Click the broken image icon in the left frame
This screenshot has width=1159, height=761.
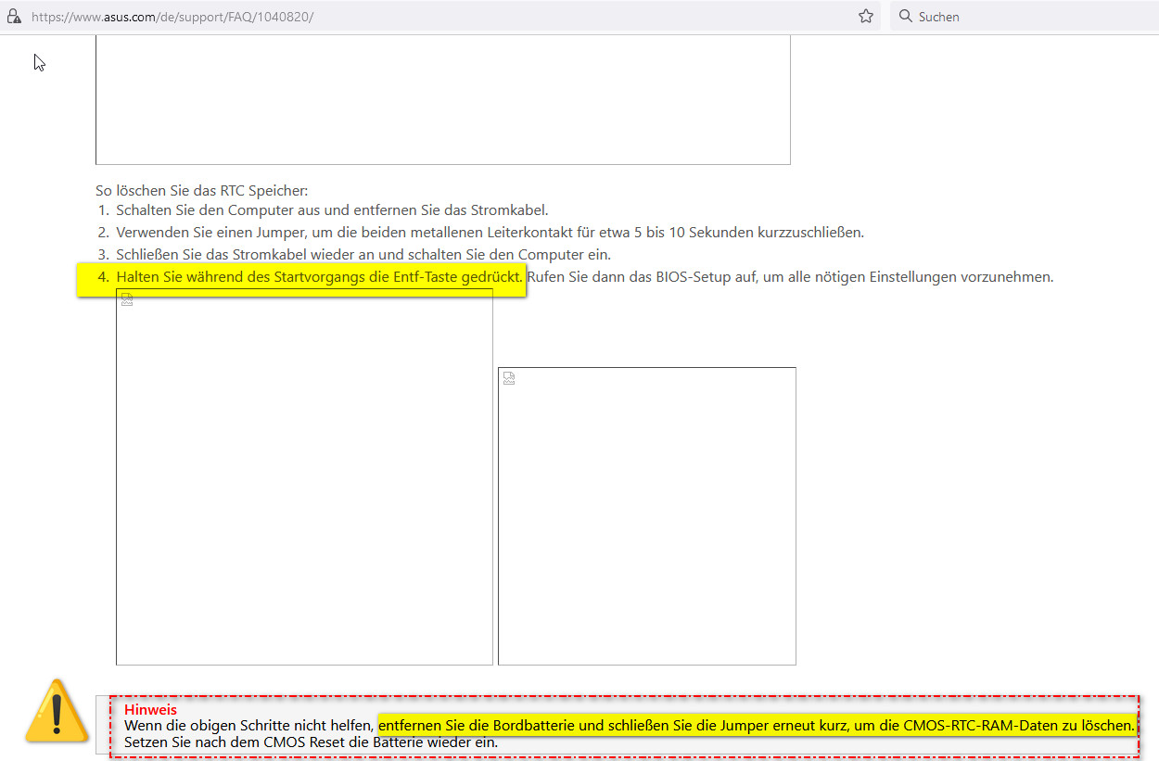coord(126,298)
